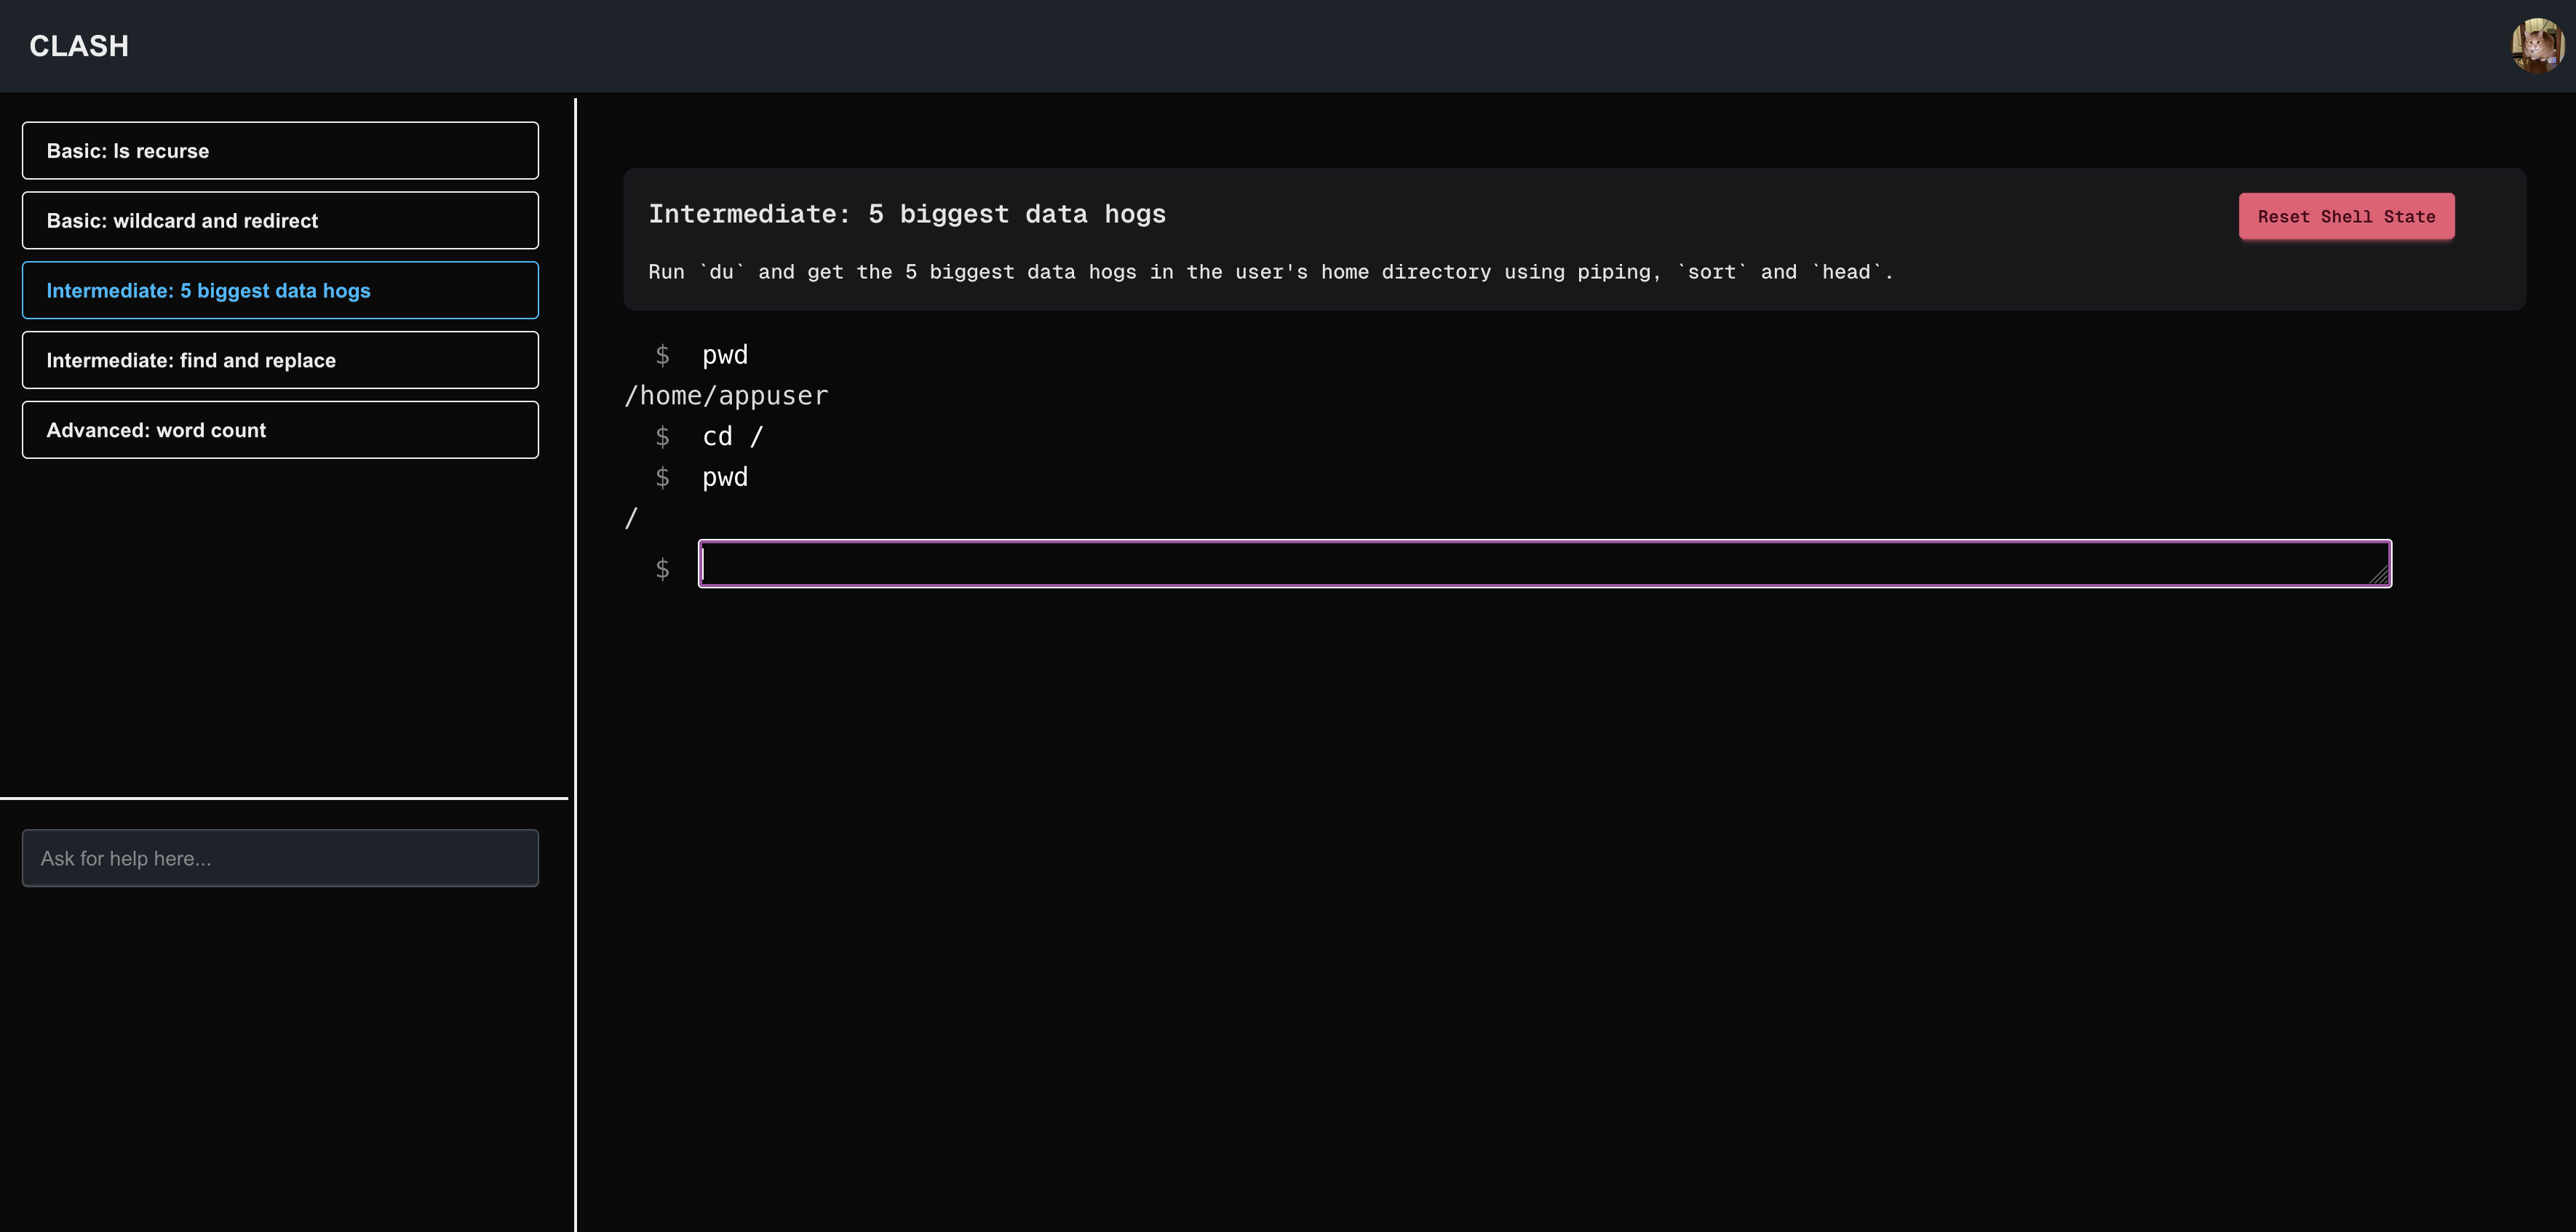Select 'Basic: wildcard and redirect' exercise

(280, 221)
